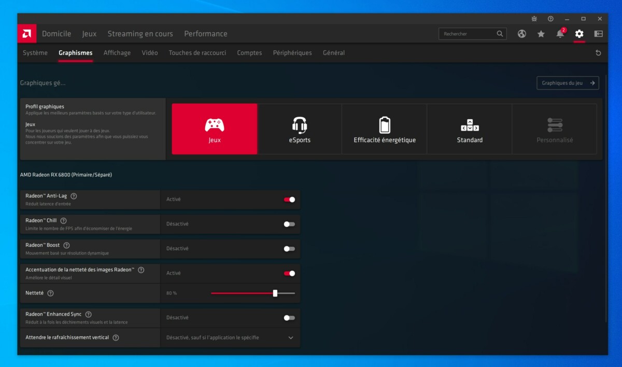Toggle sidebar panel icon

click(599, 34)
